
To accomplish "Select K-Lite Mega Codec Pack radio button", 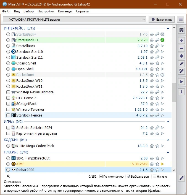I will click(8, 146).
